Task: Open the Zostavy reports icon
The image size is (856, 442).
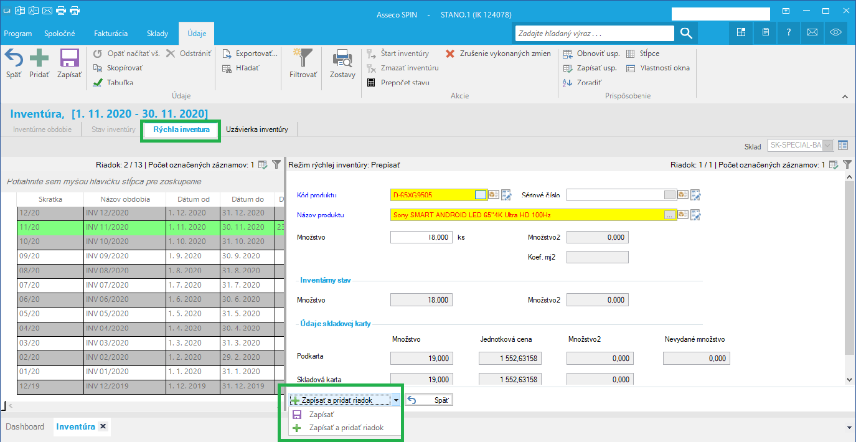Action: (342, 59)
